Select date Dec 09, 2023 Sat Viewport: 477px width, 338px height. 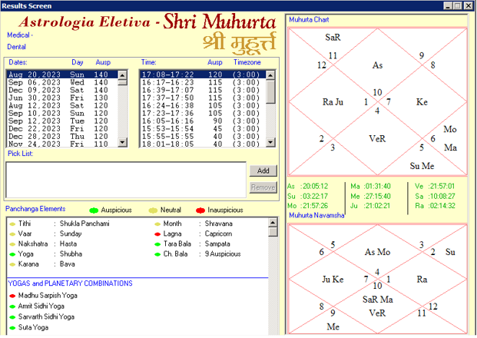click(62, 90)
